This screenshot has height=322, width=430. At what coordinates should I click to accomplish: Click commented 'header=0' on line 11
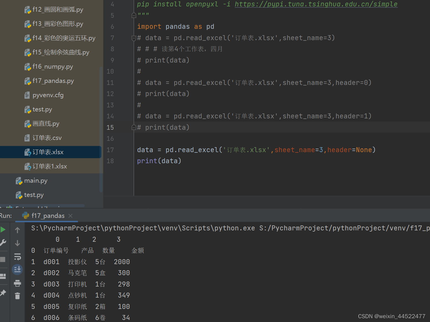(351, 83)
